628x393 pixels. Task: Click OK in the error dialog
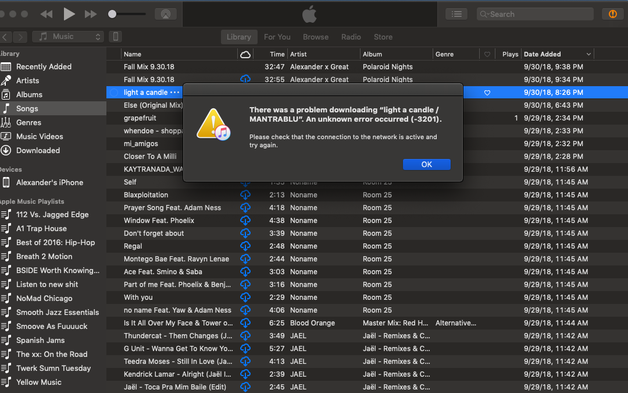pos(427,164)
